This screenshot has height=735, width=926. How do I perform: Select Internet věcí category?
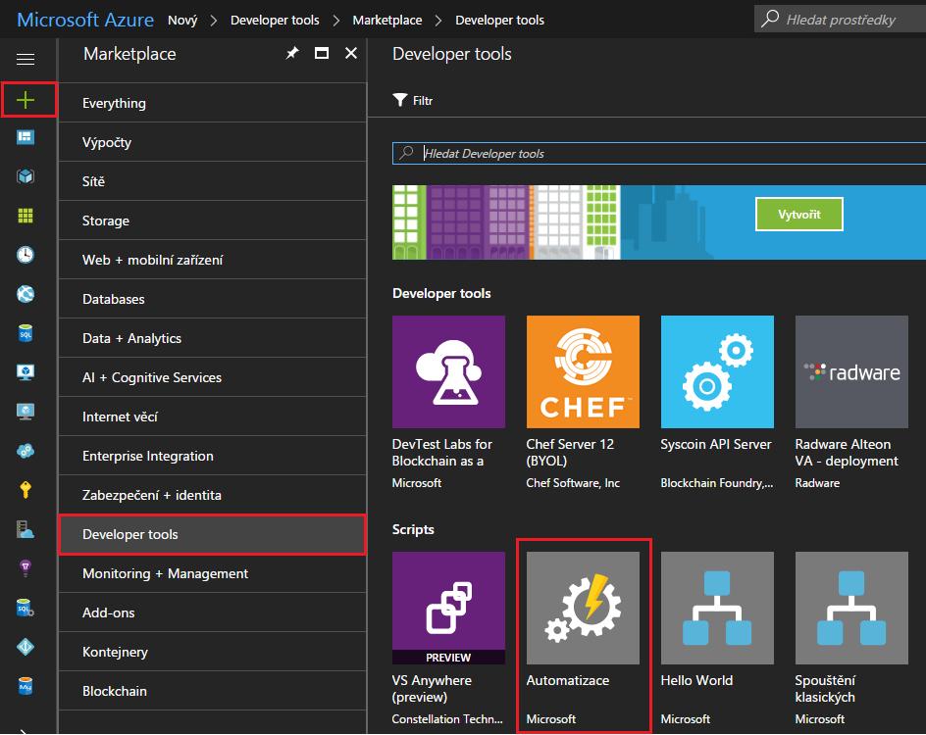point(213,416)
